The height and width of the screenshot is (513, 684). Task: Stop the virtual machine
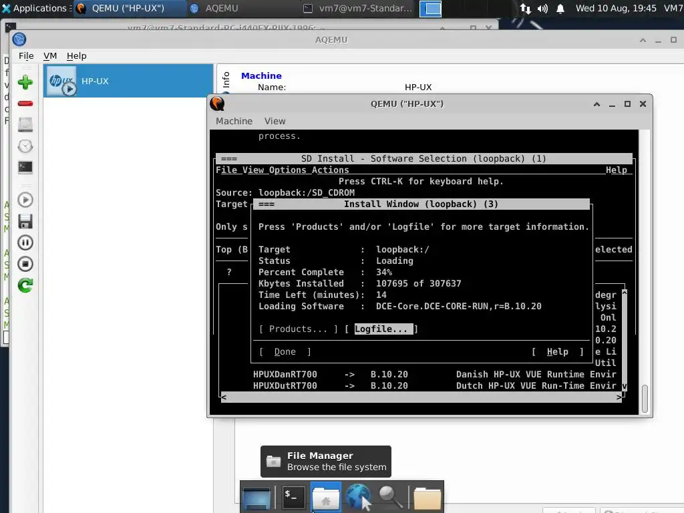25,264
